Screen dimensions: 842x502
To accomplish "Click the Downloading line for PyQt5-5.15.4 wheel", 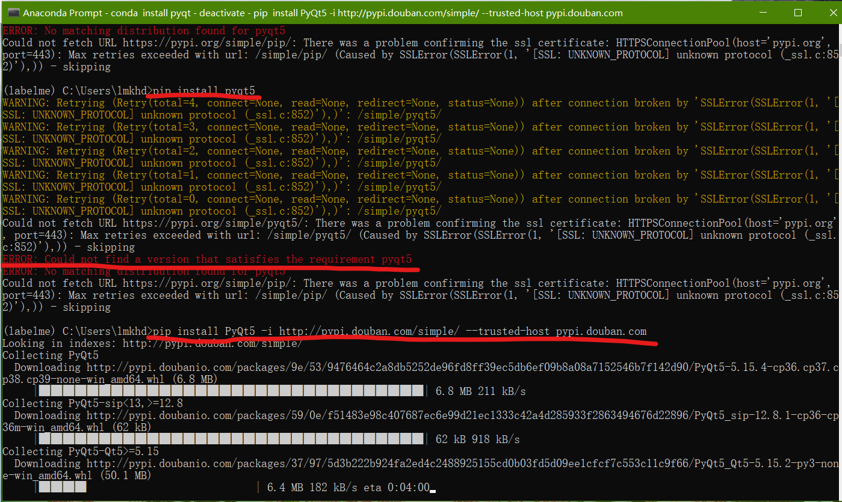I will (x=427, y=367).
